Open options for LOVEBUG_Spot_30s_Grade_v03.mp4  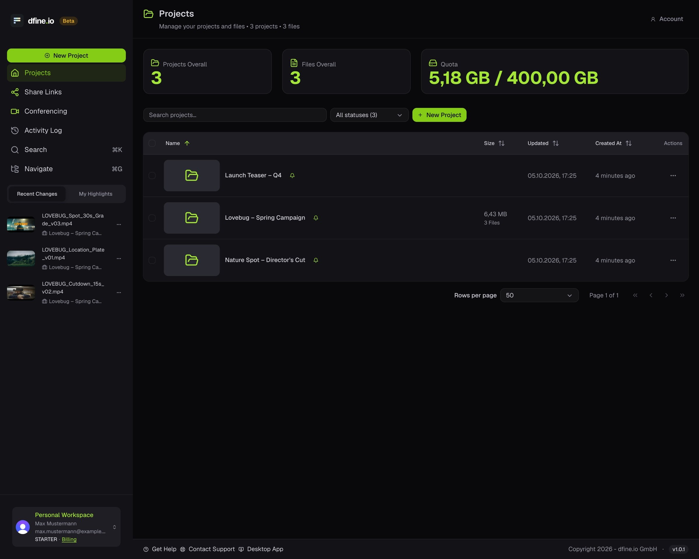(119, 224)
